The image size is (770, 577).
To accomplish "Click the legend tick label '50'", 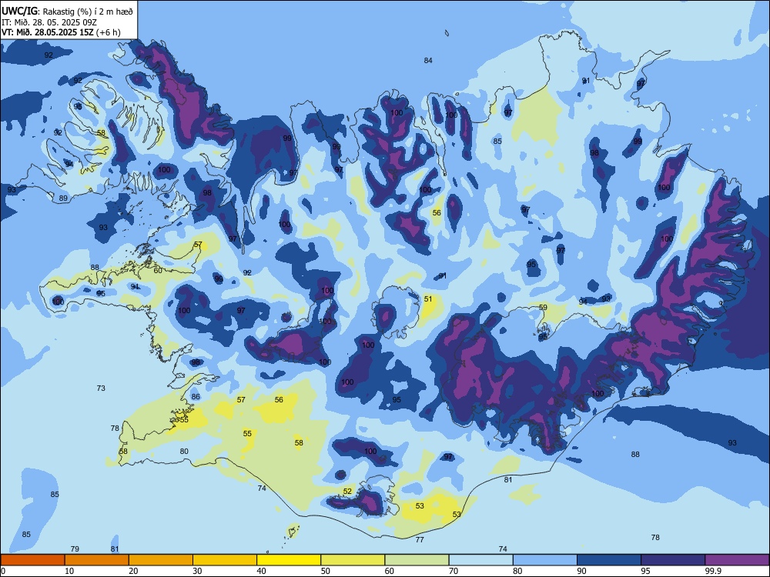I will click(326, 571).
